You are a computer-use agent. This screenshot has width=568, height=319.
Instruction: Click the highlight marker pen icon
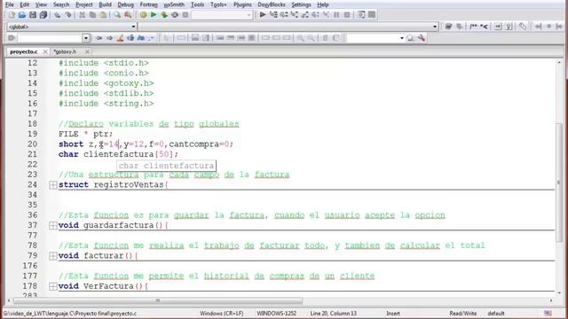click(120, 38)
